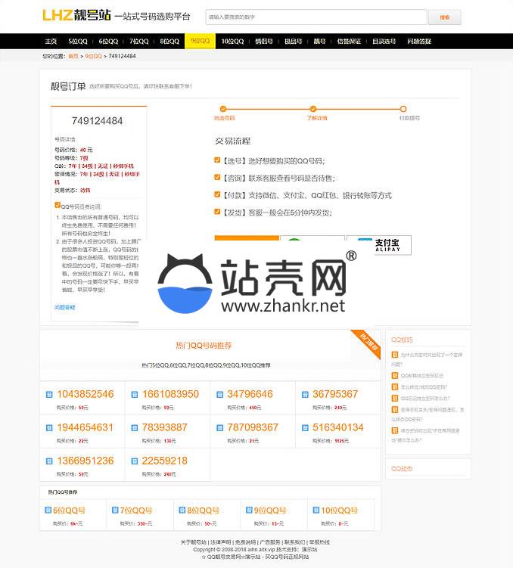Click the icon beside number 1043852546
Image resolution: width=513 pixels, height=568 pixels.
click(49, 394)
